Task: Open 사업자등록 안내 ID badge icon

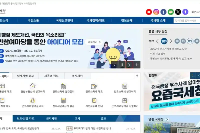Action: 94,100
